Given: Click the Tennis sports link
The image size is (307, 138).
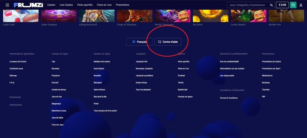Looking at the screenshot, I should [x=181, y=82].
